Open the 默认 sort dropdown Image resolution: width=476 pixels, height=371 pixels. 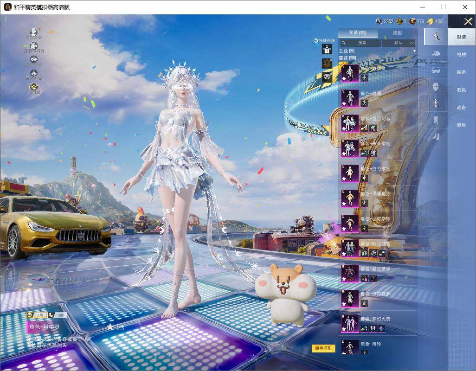coord(399,43)
